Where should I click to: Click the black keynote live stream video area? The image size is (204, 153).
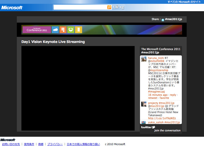click(78, 88)
